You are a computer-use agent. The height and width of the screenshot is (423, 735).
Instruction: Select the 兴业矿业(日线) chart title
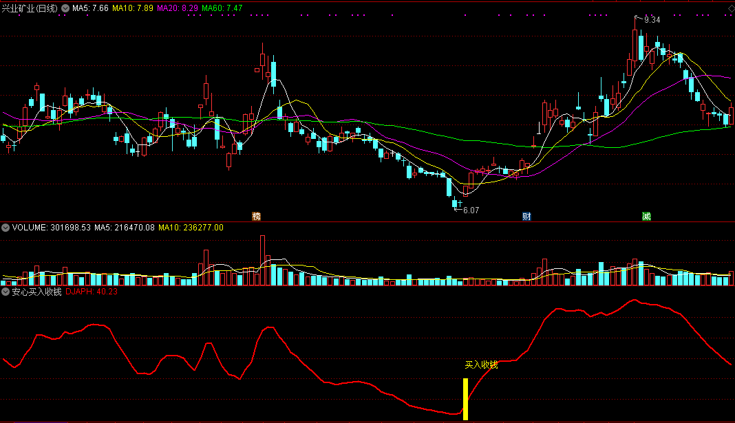click(x=30, y=8)
